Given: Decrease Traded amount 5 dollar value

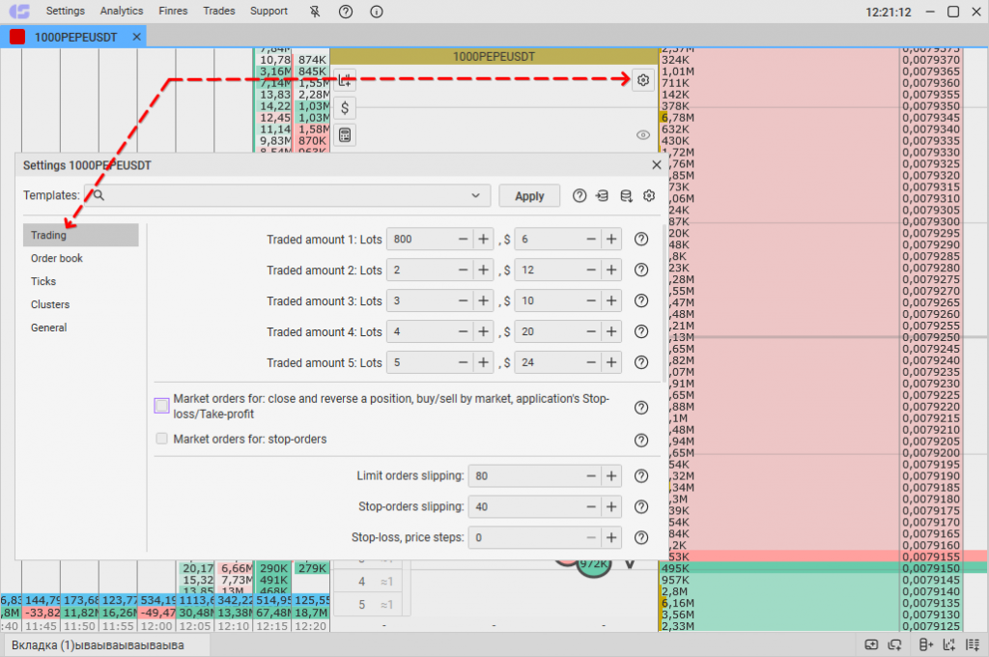Looking at the screenshot, I should click(591, 363).
